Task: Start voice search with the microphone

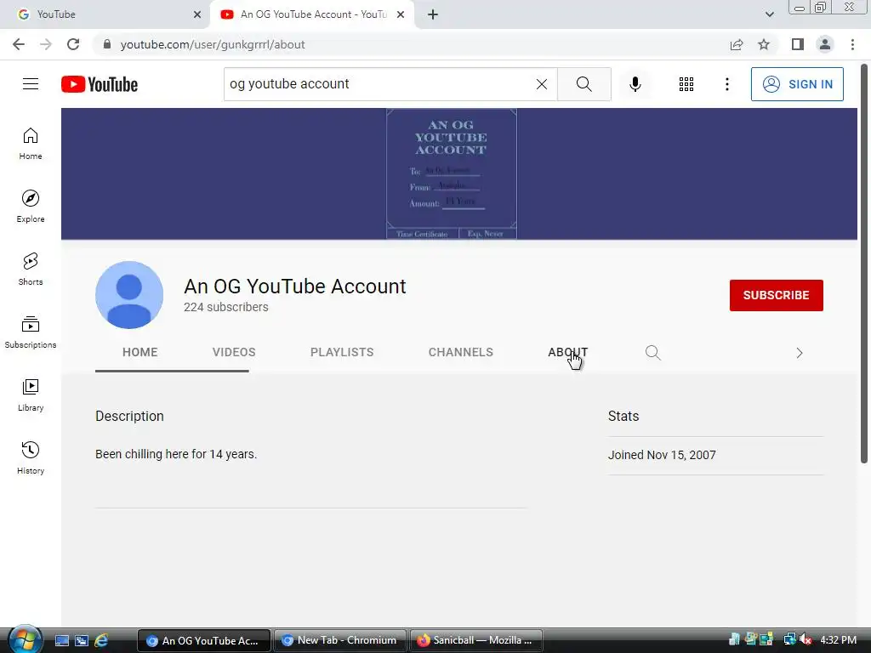Action: [x=635, y=84]
